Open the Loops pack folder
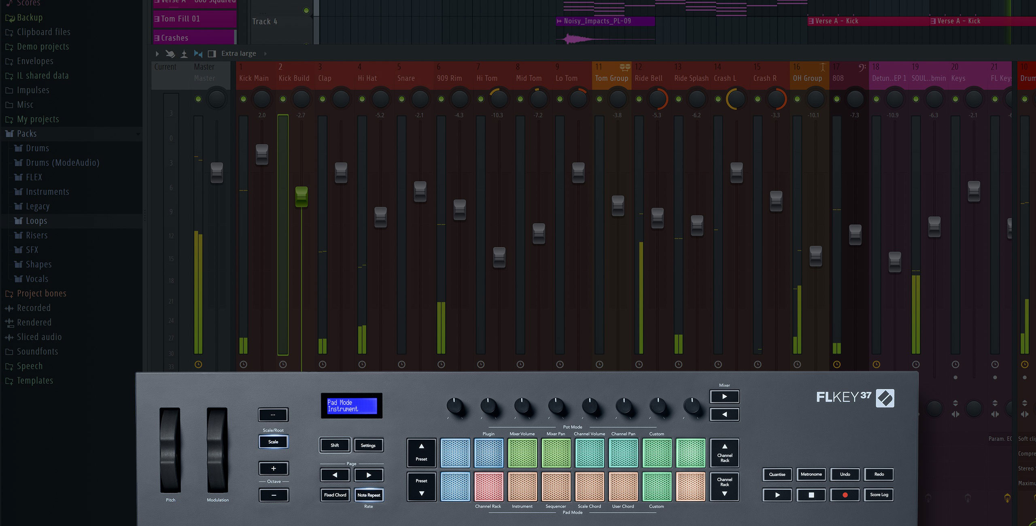Image resolution: width=1036 pixels, height=526 pixels. 36,221
